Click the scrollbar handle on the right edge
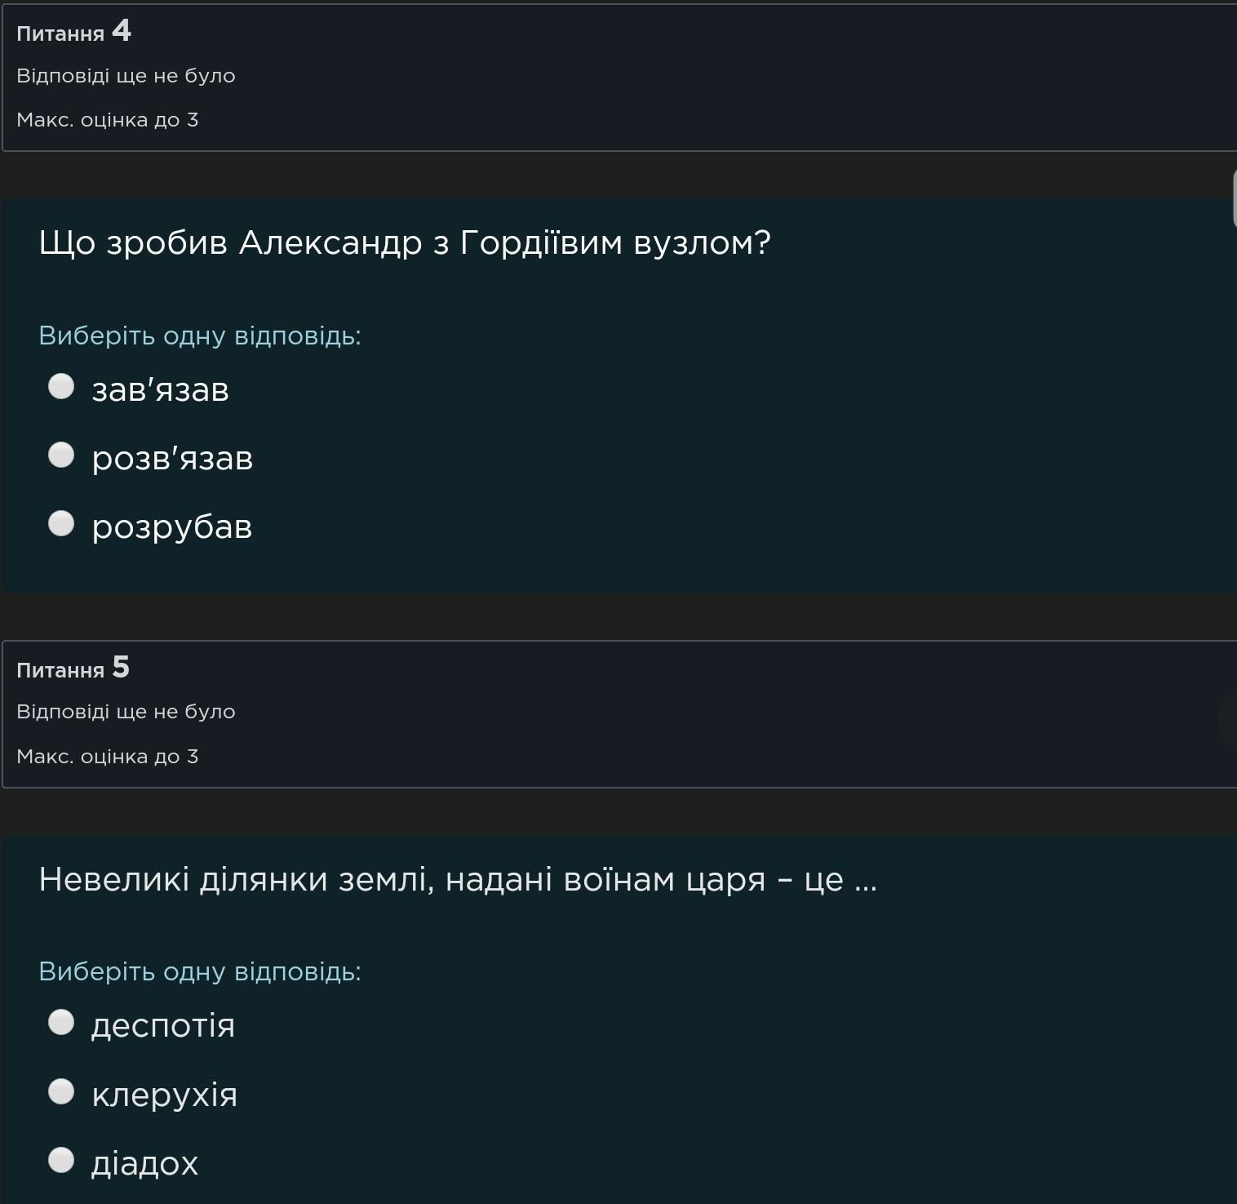Image resolution: width=1237 pixels, height=1204 pixels. [x=1233, y=196]
